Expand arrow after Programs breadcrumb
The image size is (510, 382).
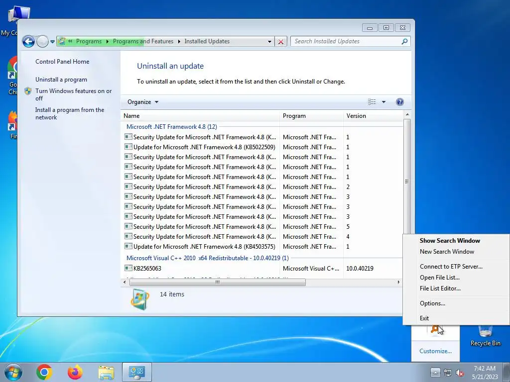click(x=108, y=41)
